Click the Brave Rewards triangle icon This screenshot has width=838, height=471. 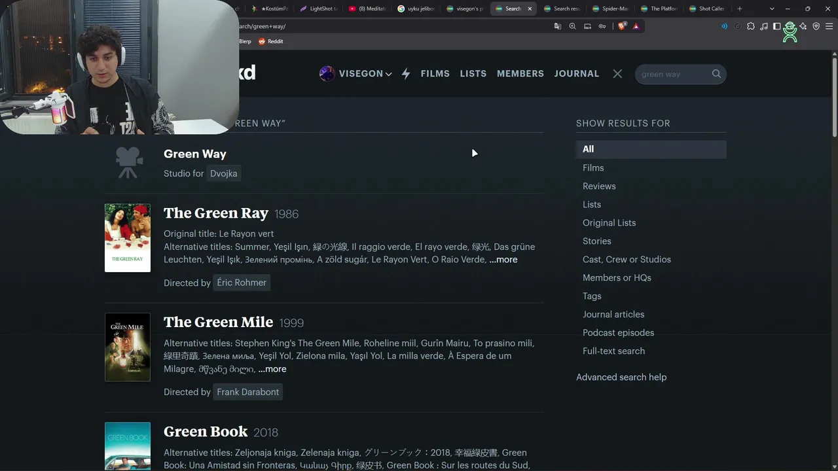pos(636,26)
